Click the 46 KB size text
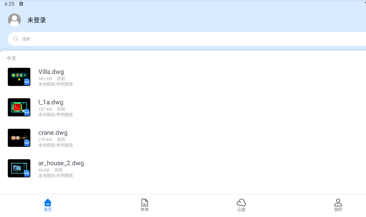Image resolution: width=366 pixels, height=217 pixels. coord(44,170)
